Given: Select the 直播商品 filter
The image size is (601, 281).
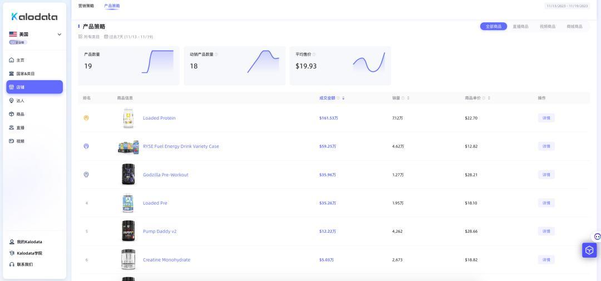Looking at the screenshot, I should coord(520,27).
